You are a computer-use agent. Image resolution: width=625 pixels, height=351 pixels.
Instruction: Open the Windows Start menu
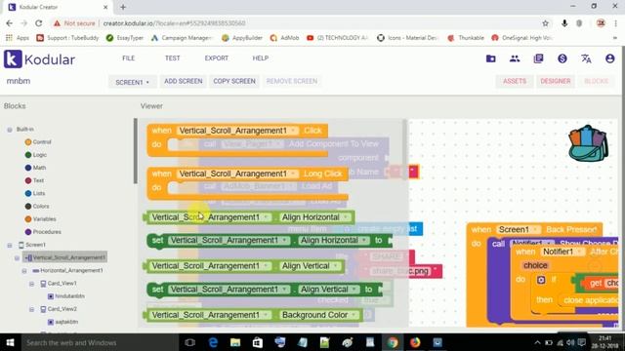click(10, 342)
